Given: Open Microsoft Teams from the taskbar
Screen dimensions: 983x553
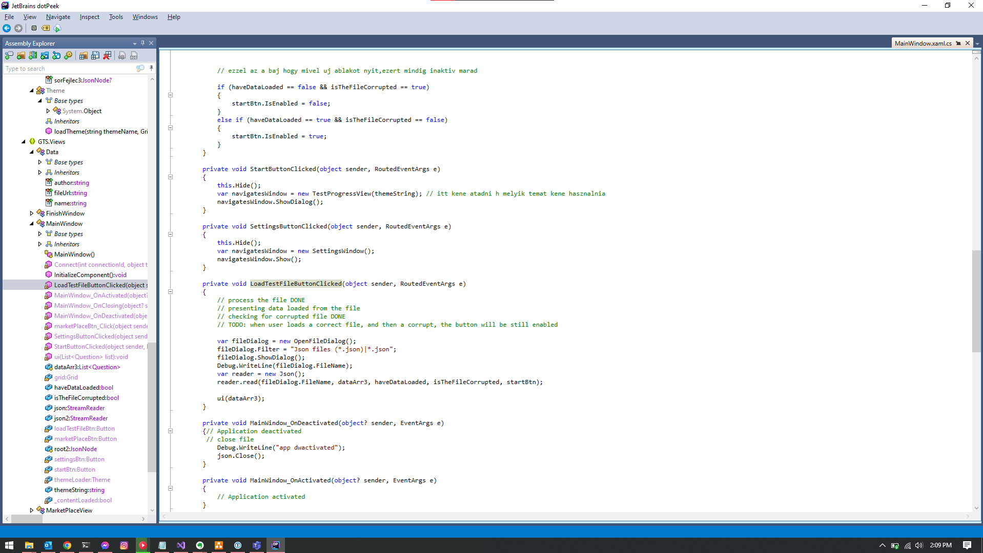Looking at the screenshot, I should [x=257, y=545].
